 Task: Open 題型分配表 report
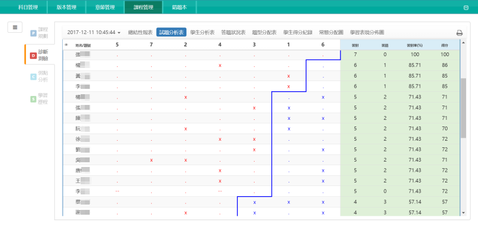point(264,32)
